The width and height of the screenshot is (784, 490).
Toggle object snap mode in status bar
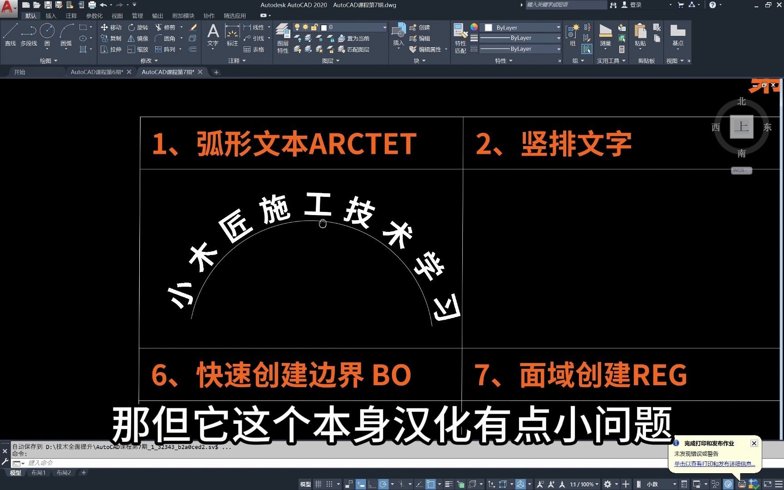(x=431, y=484)
